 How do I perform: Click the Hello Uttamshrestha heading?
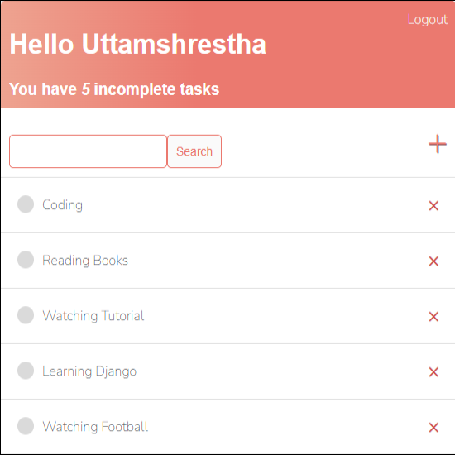[137, 44]
